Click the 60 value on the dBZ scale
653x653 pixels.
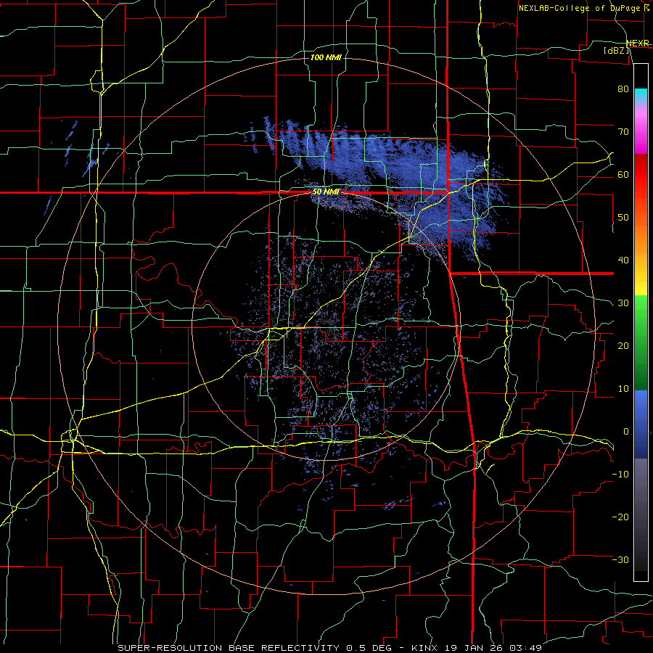click(623, 174)
